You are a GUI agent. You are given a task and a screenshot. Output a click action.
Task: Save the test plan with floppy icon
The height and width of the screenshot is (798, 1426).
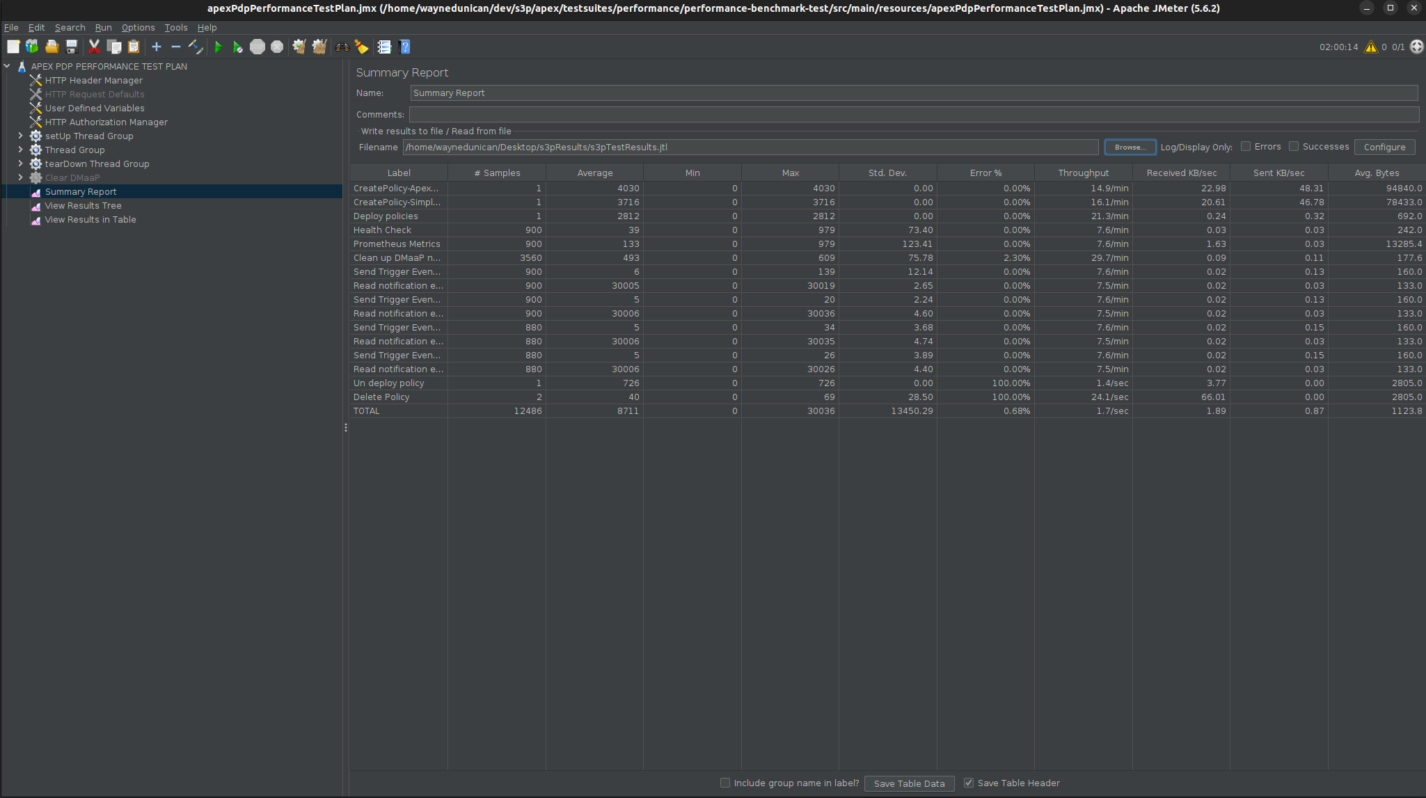pyautogui.click(x=71, y=47)
